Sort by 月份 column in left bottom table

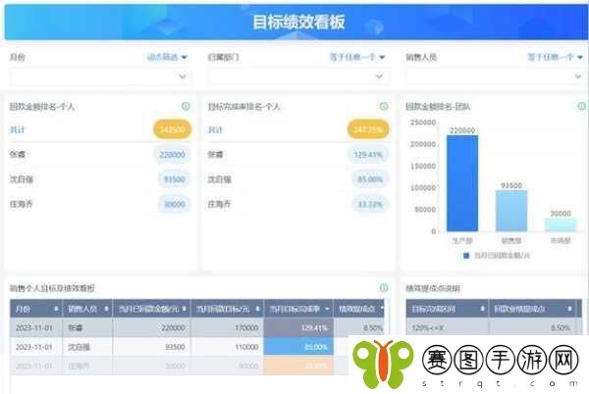56,309
